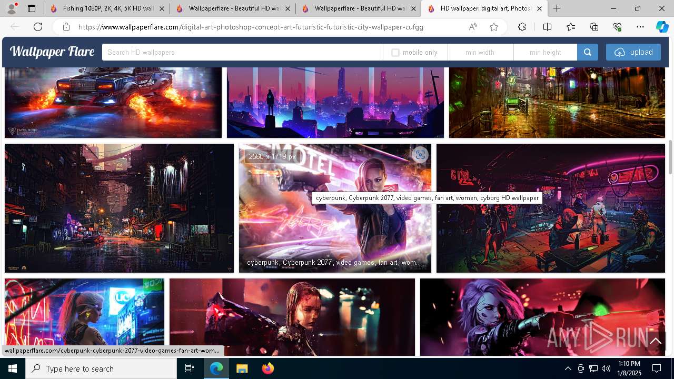This screenshot has width=674, height=379.
Task: Select the HD wallpaper digital art tab
Action: tap(483, 8)
